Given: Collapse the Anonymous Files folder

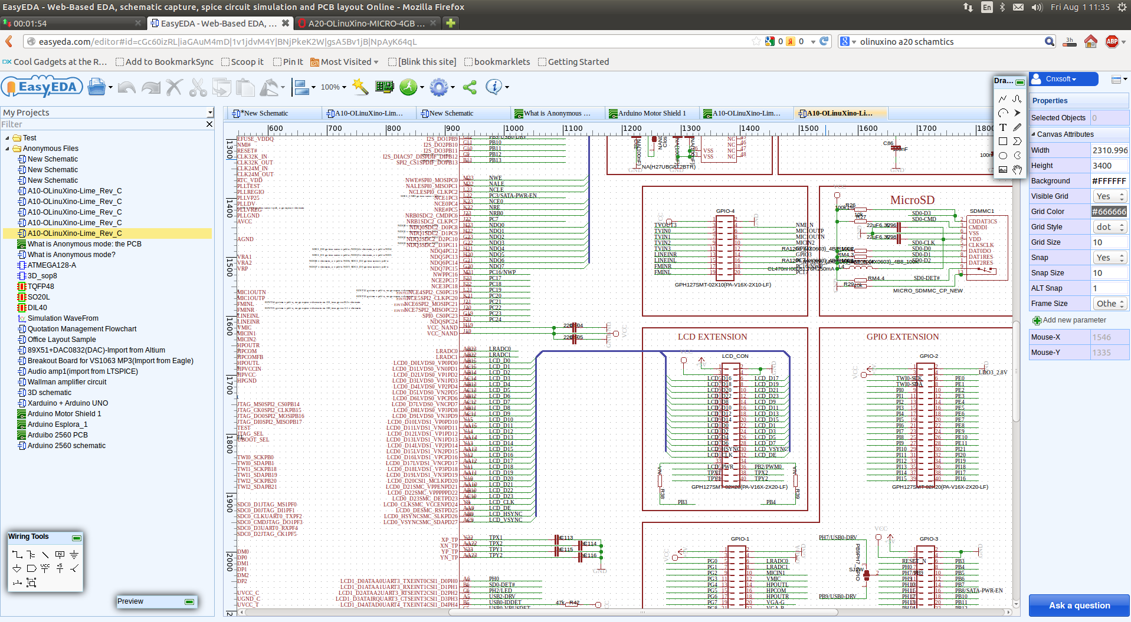Looking at the screenshot, I should [x=7, y=149].
